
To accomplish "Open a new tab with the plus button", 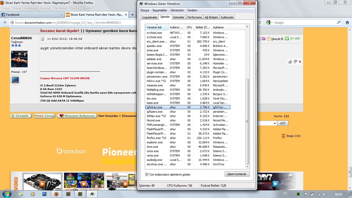I will [x=132, y=15].
